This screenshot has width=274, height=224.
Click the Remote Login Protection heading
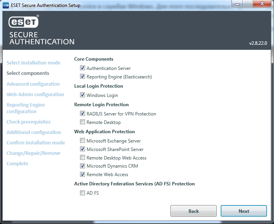click(101, 105)
